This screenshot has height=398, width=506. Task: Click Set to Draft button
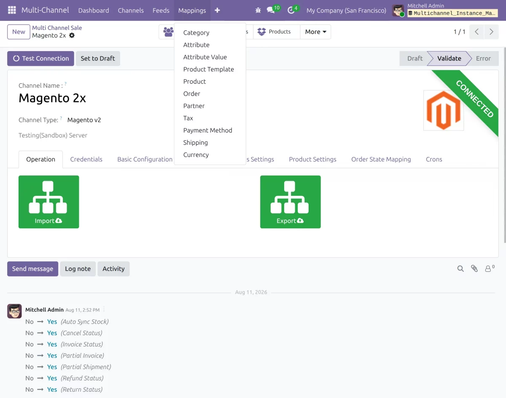(98, 58)
